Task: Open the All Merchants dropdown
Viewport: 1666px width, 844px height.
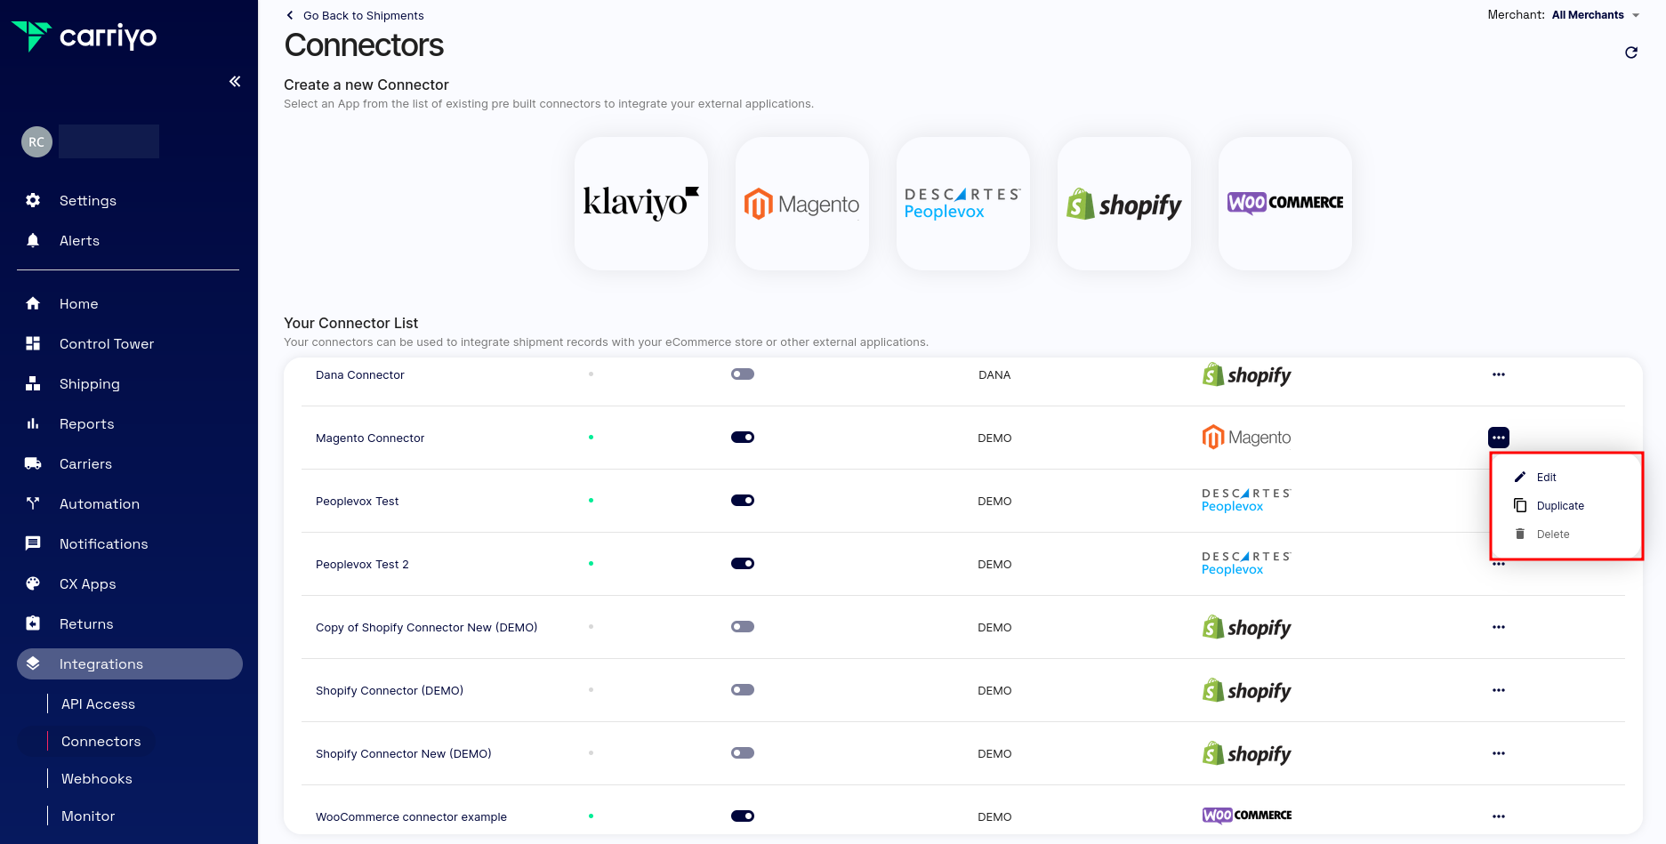Action: point(1596,15)
